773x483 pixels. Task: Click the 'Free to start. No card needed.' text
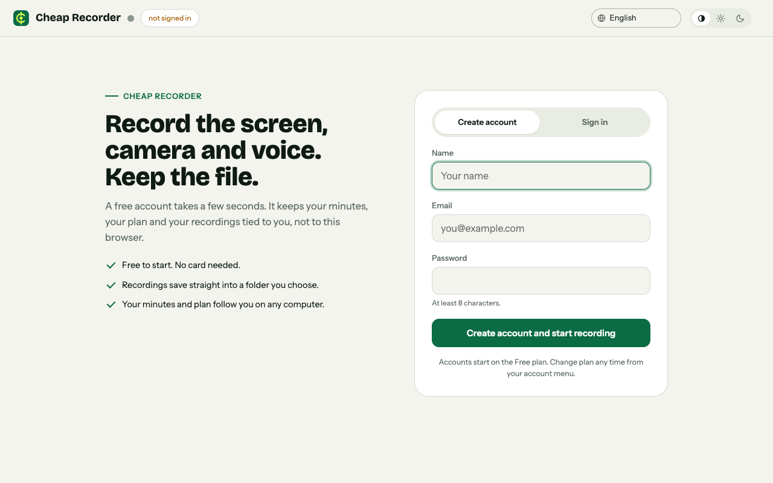click(181, 265)
